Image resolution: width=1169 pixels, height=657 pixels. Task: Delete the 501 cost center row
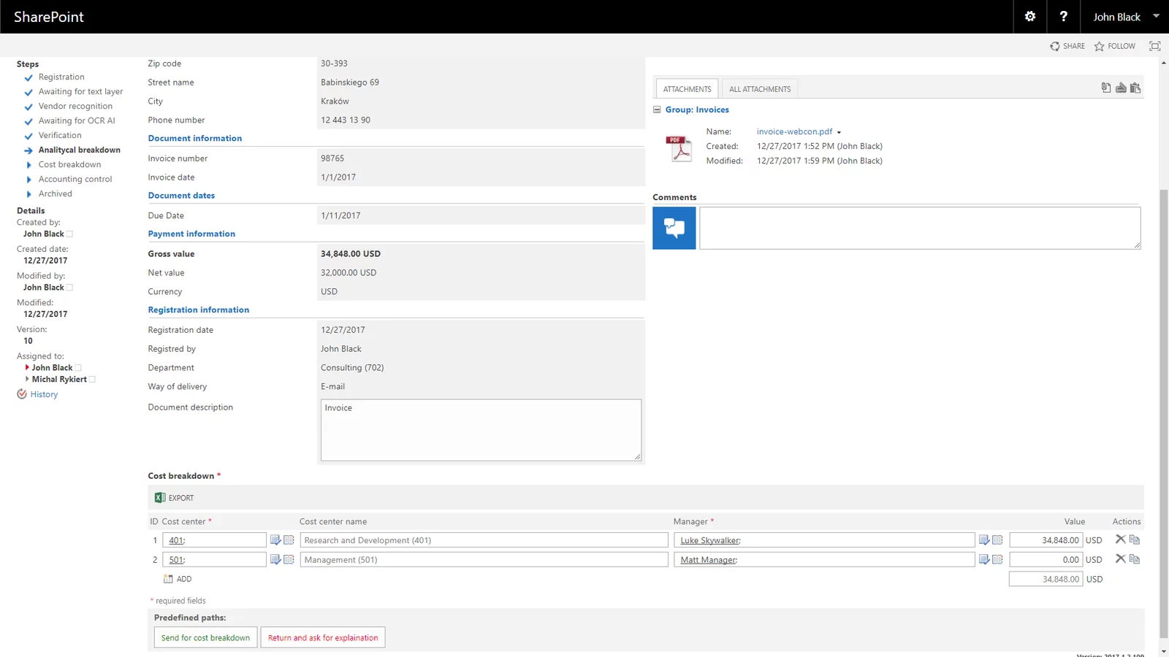1120,559
